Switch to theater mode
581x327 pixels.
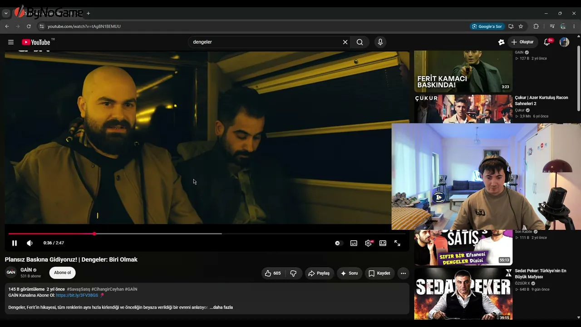383,243
